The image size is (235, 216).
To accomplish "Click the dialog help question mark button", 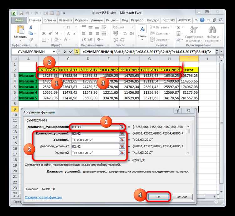I will pos(178,111).
